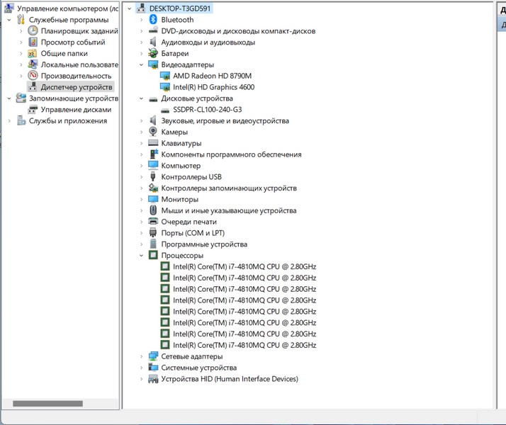506x425 pixels.
Task: Collapse the Процессоры category
Action: pyautogui.click(x=142, y=256)
